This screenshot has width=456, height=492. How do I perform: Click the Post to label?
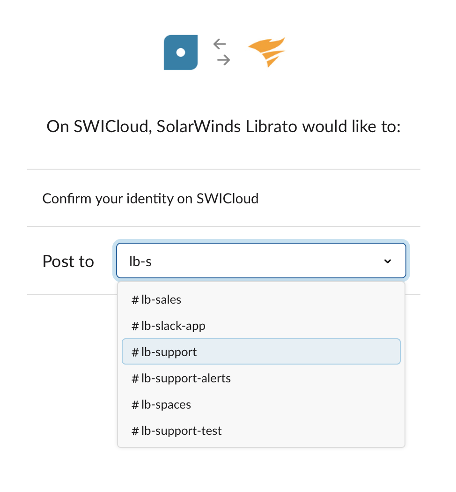point(68,261)
